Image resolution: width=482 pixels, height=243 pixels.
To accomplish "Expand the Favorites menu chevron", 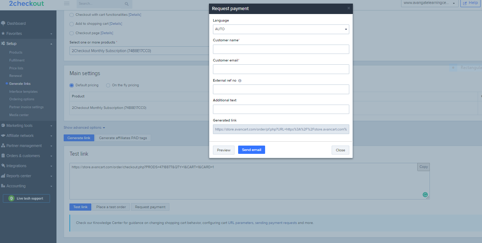I will [x=51, y=34].
